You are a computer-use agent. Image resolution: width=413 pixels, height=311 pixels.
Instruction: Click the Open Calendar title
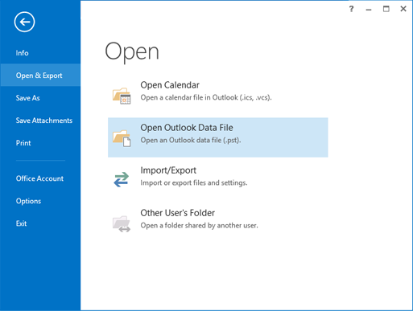pyautogui.click(x=170, y=85)
